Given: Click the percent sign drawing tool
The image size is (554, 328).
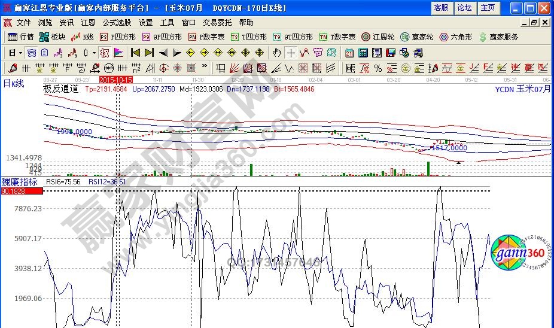Looking at the screenshot, I should click(377, 68).
